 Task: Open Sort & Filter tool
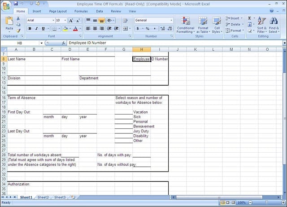click(262, 25)
